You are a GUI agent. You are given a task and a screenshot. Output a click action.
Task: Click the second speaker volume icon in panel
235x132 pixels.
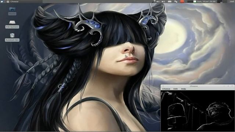(163, 1)
